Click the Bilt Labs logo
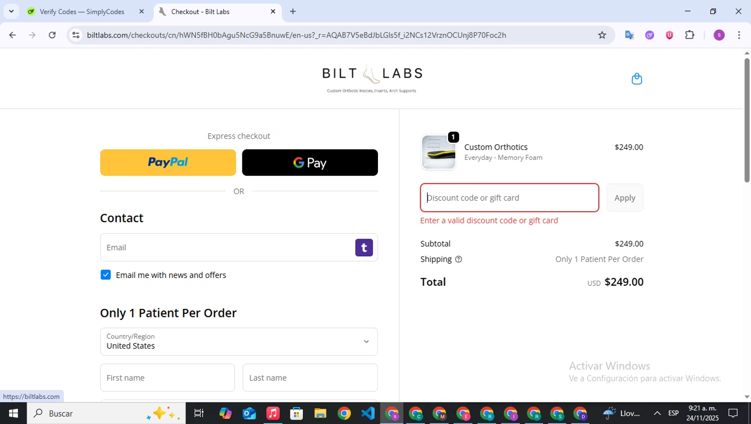 click(x=372, y=78)
